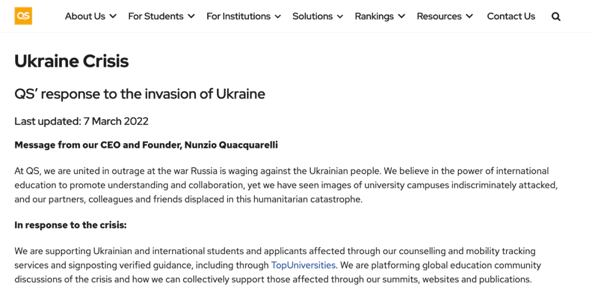Click the "QS' response to the invasion" subtitle
The height and width of the screenshot is (292, 592).
click(x=139, y=94)
